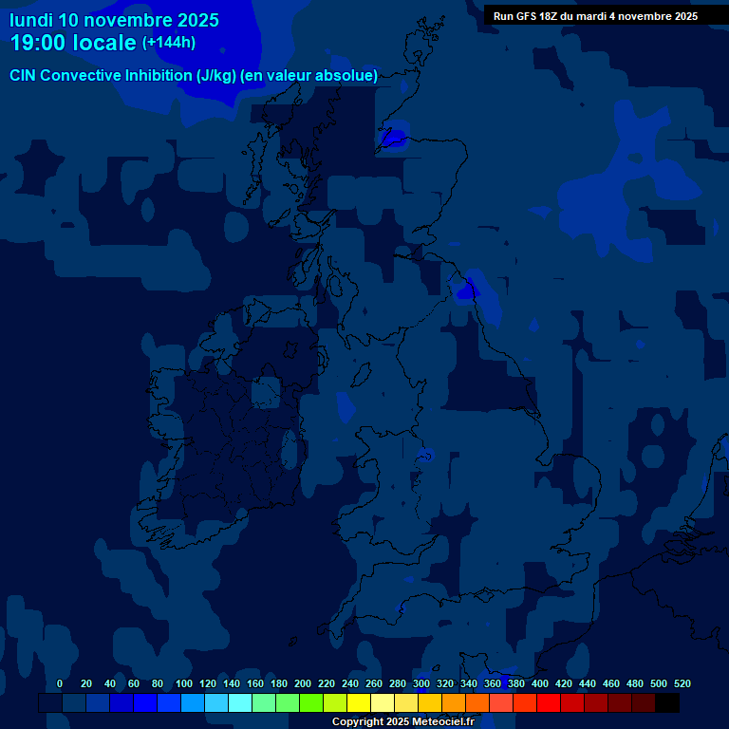Click the legend label "80"
The image size is (729, 729).
pos(158,683)
